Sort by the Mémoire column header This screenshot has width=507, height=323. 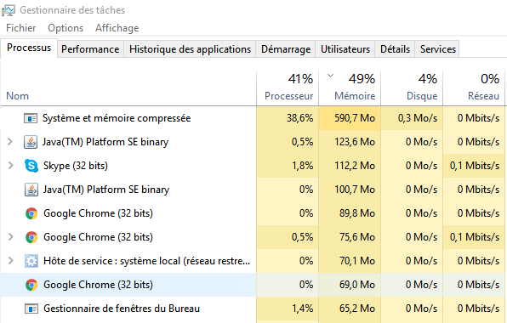(x=350, y=88)
